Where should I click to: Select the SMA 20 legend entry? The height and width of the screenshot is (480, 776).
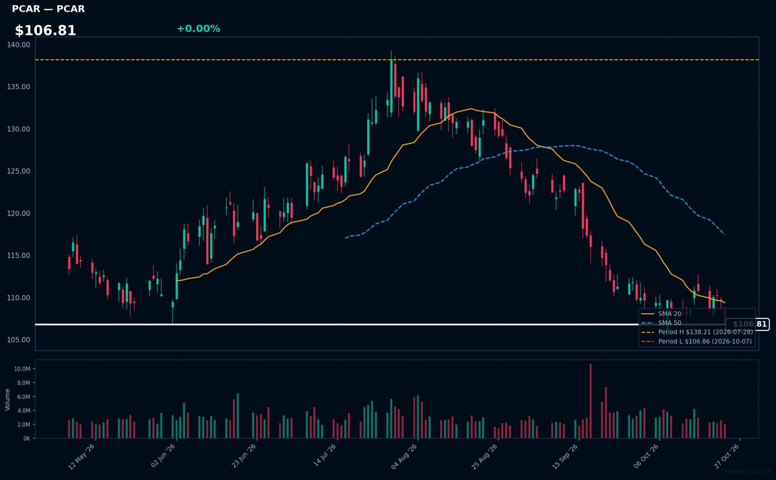(669, 313)
